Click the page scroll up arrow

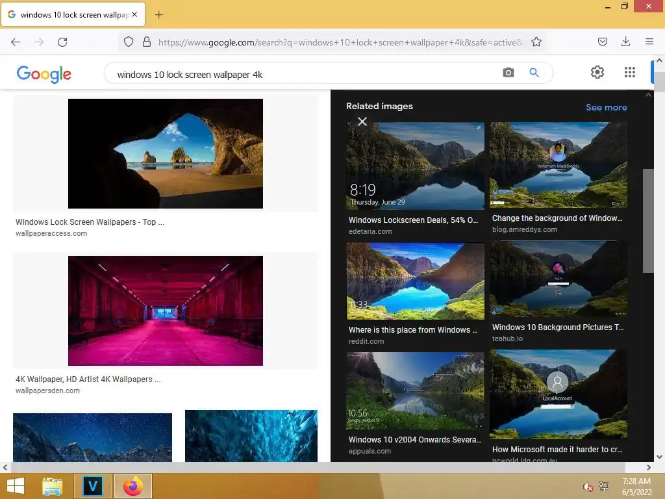[659, 60]
